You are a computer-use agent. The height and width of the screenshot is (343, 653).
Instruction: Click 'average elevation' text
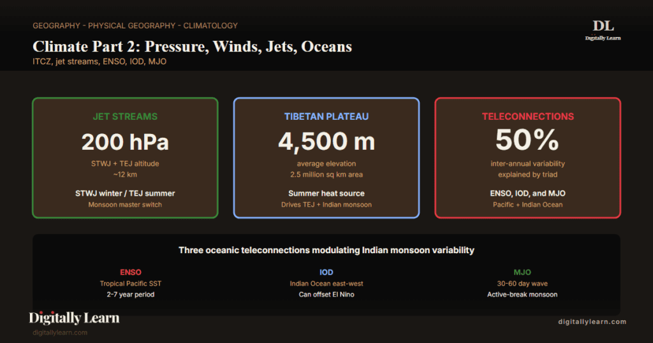tap(326, 164)
